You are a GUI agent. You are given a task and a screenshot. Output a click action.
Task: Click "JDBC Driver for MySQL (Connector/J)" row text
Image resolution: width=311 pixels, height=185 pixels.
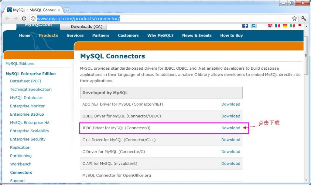[116, 128]
